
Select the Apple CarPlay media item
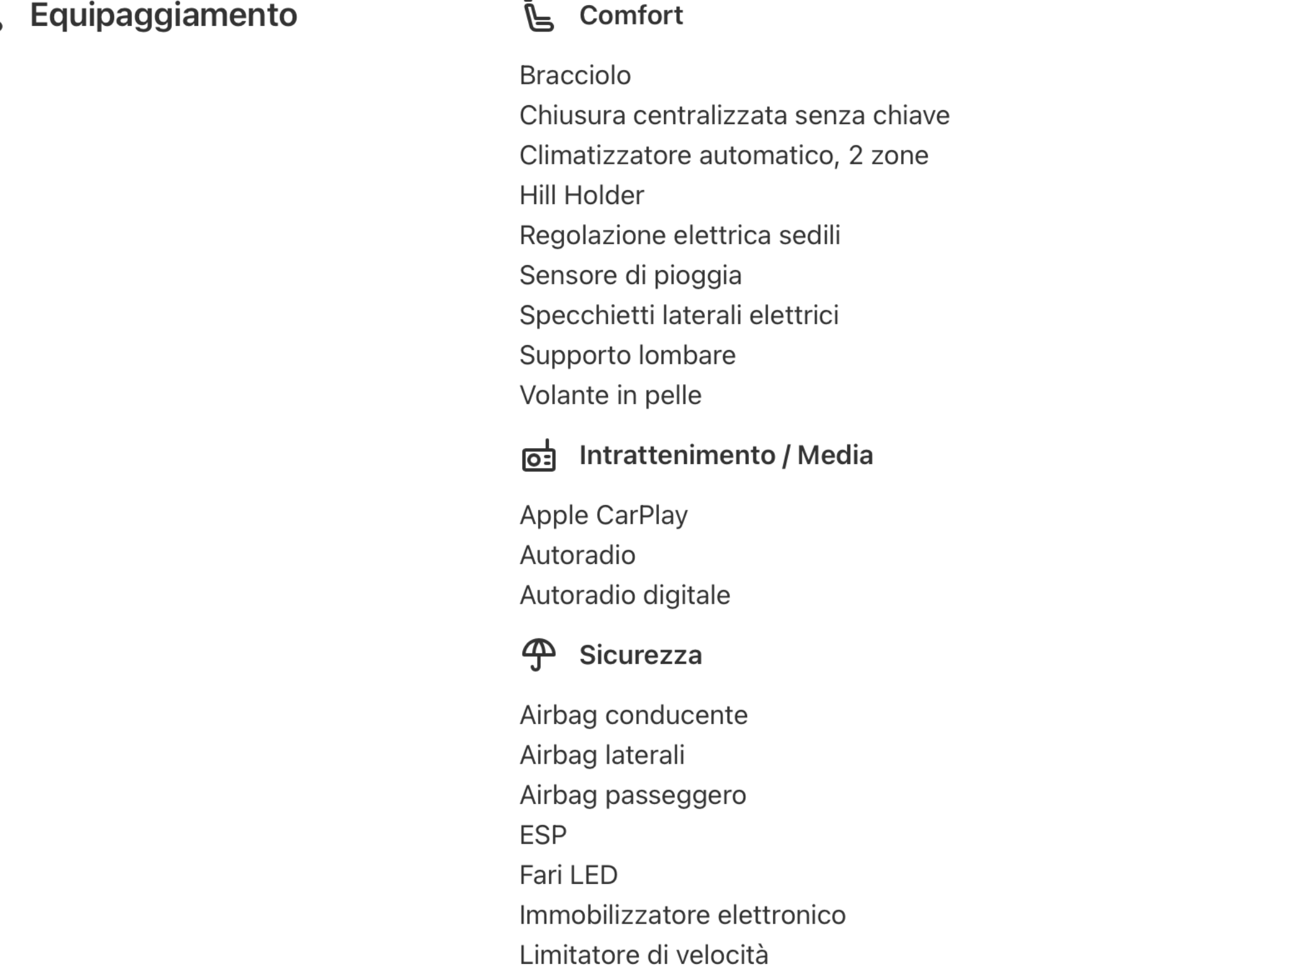click(x=603, y=516)
